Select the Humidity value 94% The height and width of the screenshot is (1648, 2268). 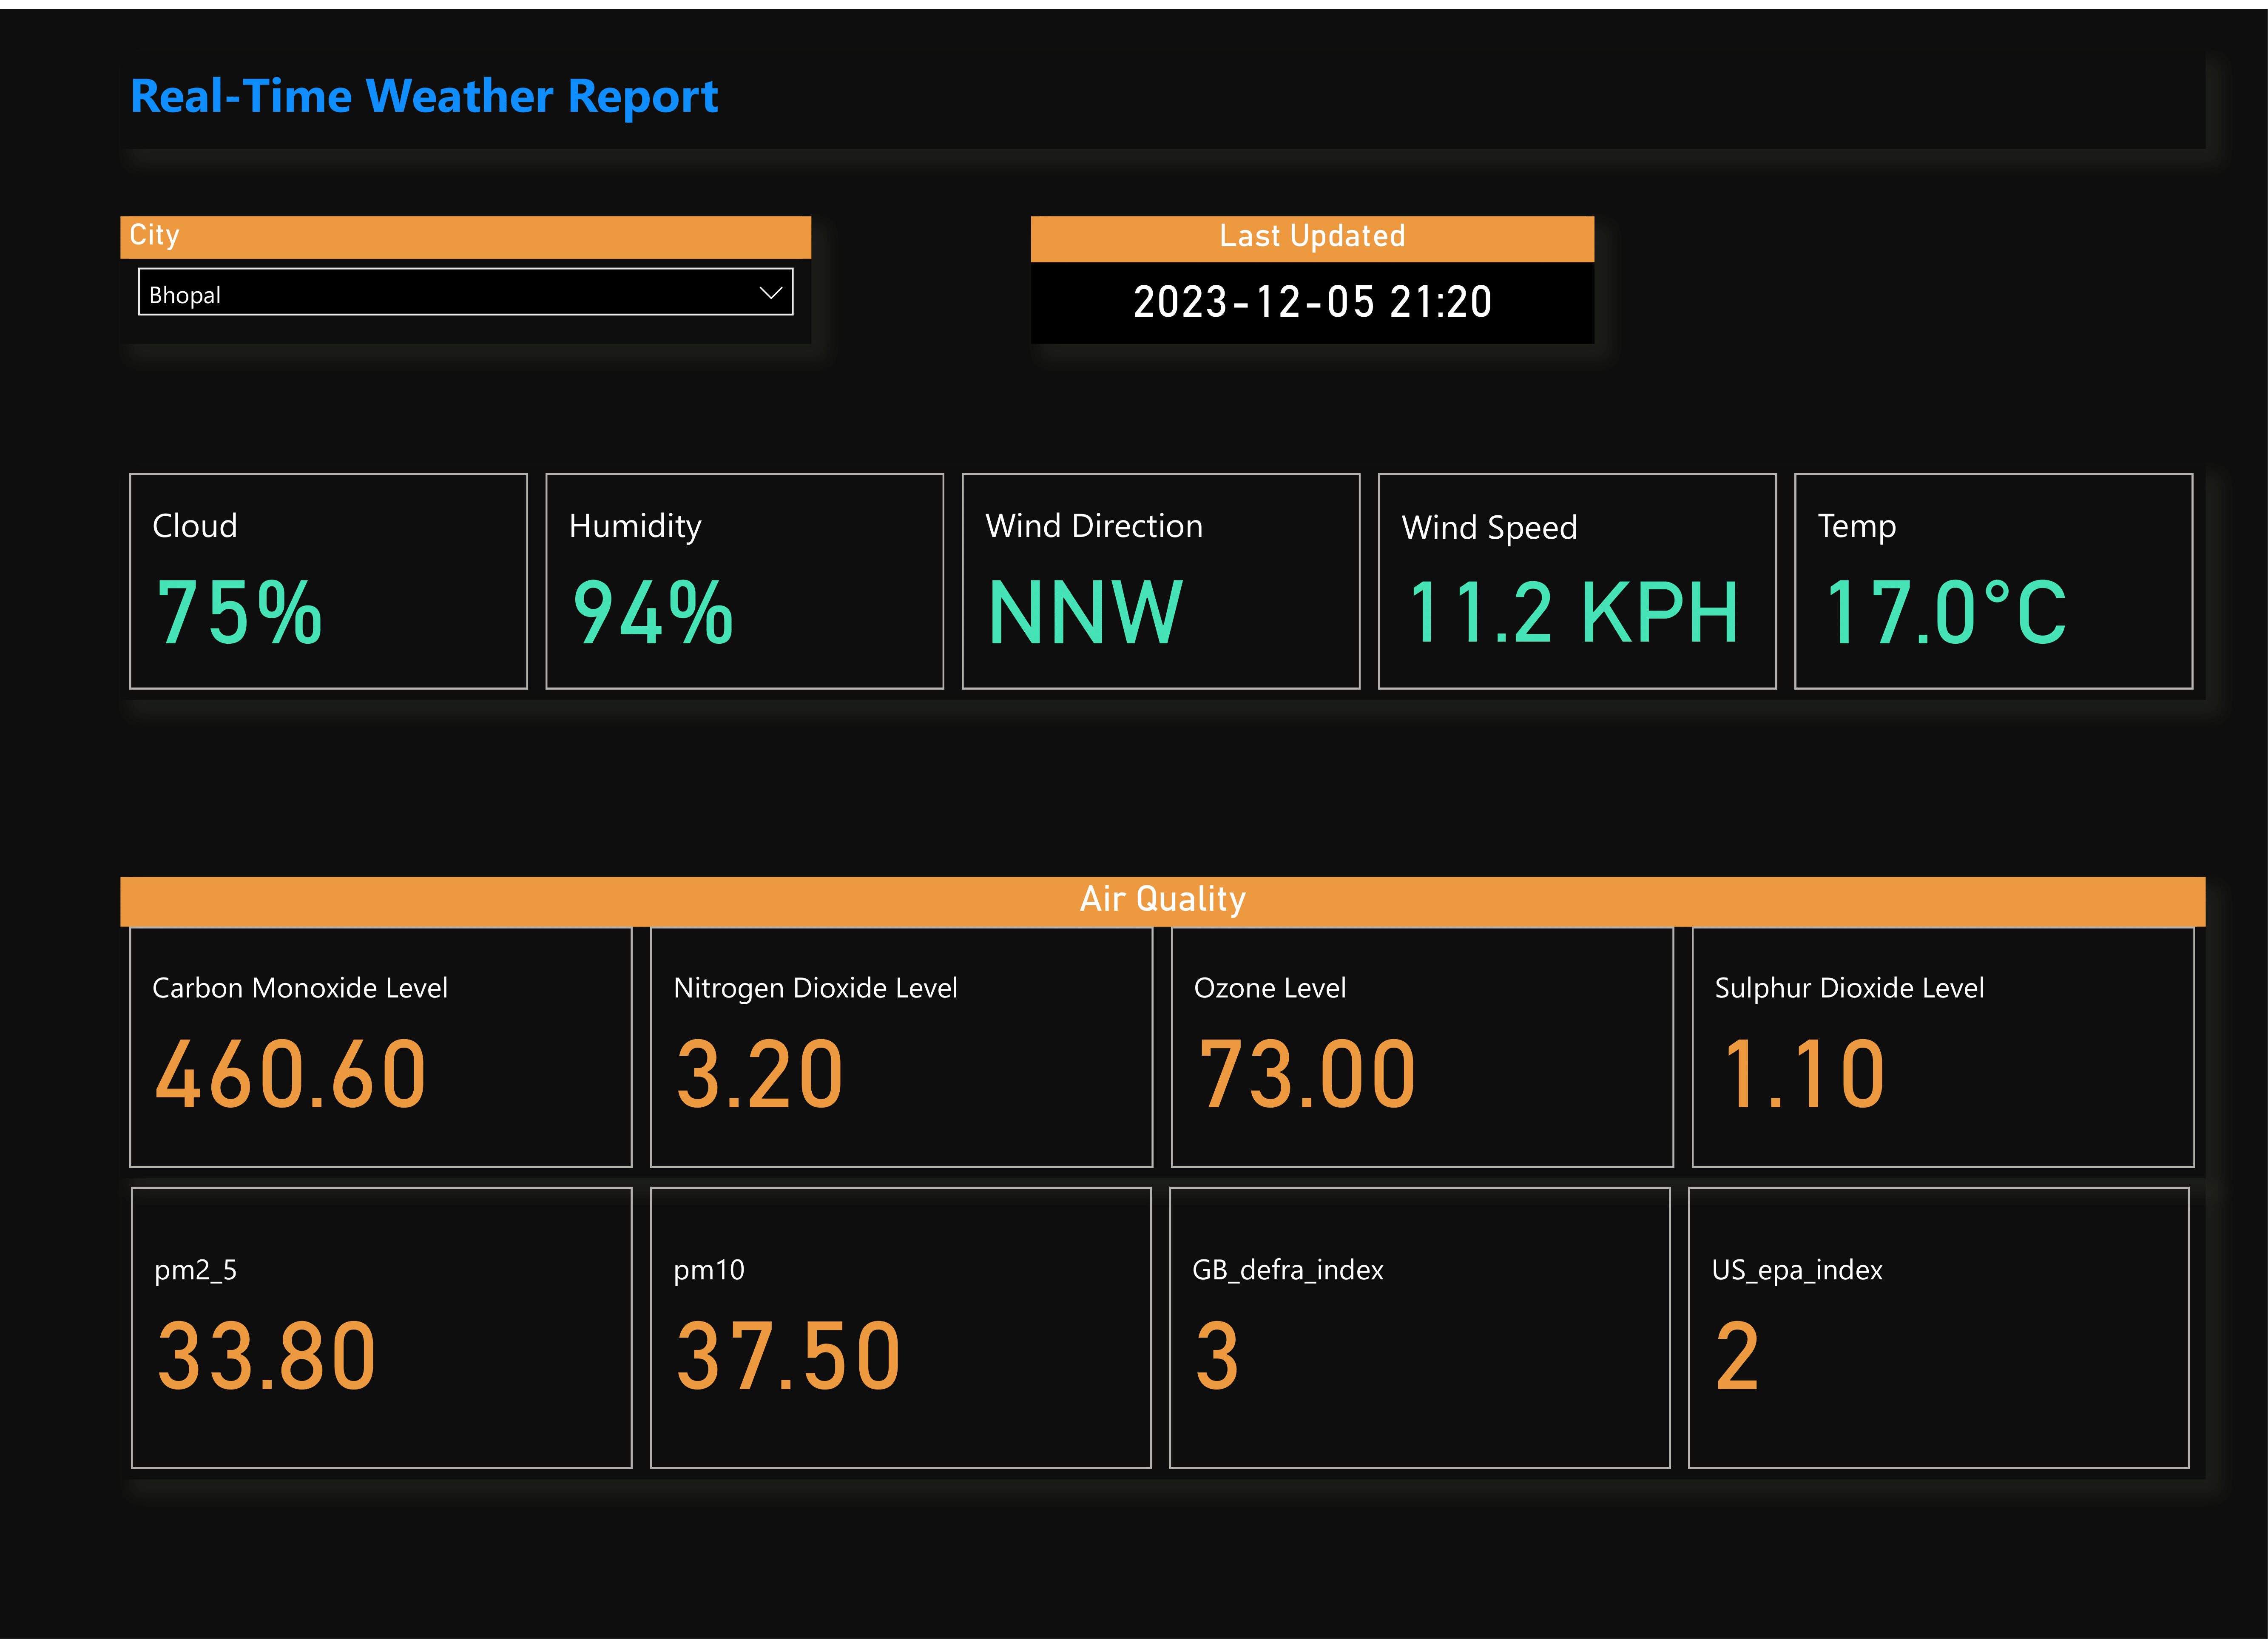653,612
